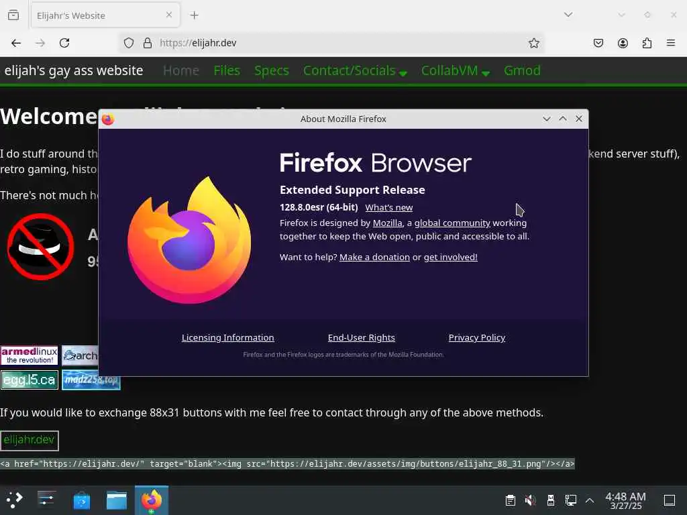Image resolution: width=687 pixels, height=515 pixels.
Task: Click the show desktop button in the panel
Action: (670, 500)
